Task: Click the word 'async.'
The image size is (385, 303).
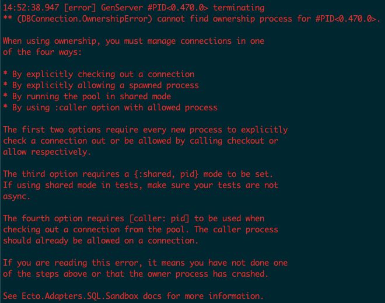Action: [x=16, y=196]
